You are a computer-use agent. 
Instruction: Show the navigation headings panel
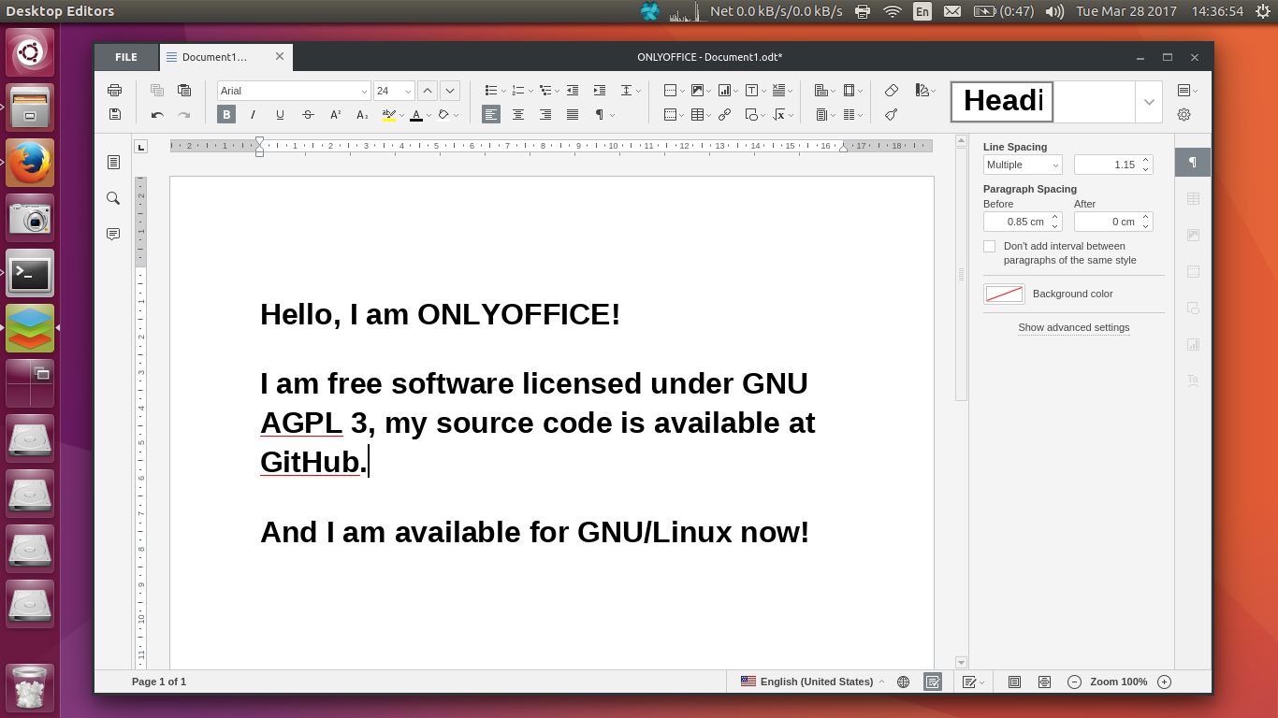pyautogui.click(x=113, y=162)
